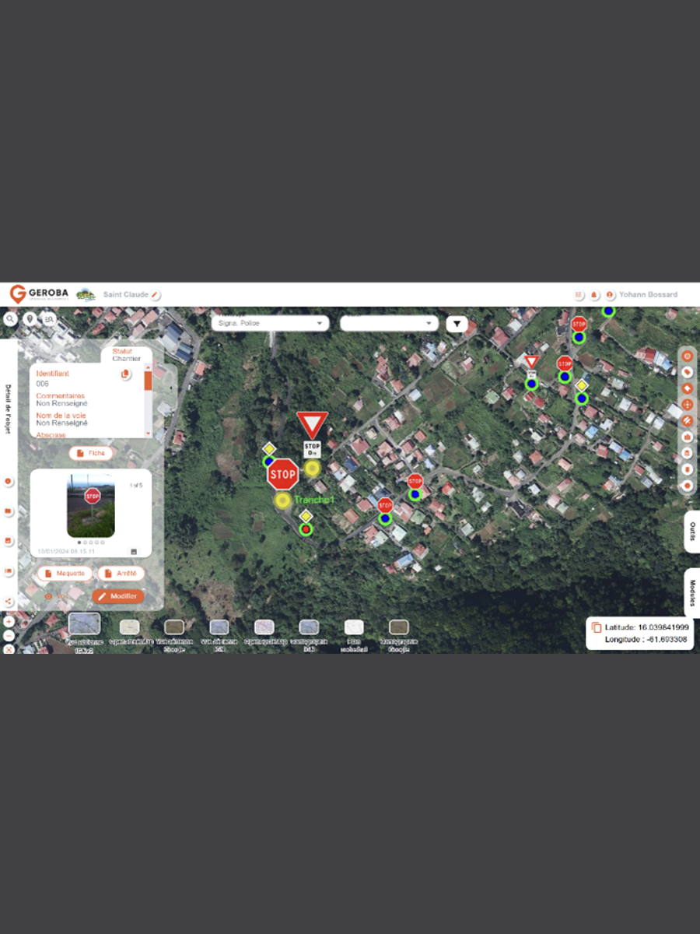Click the share icon in left sidebar
The image size is (700, 934).
click(9, 601)
